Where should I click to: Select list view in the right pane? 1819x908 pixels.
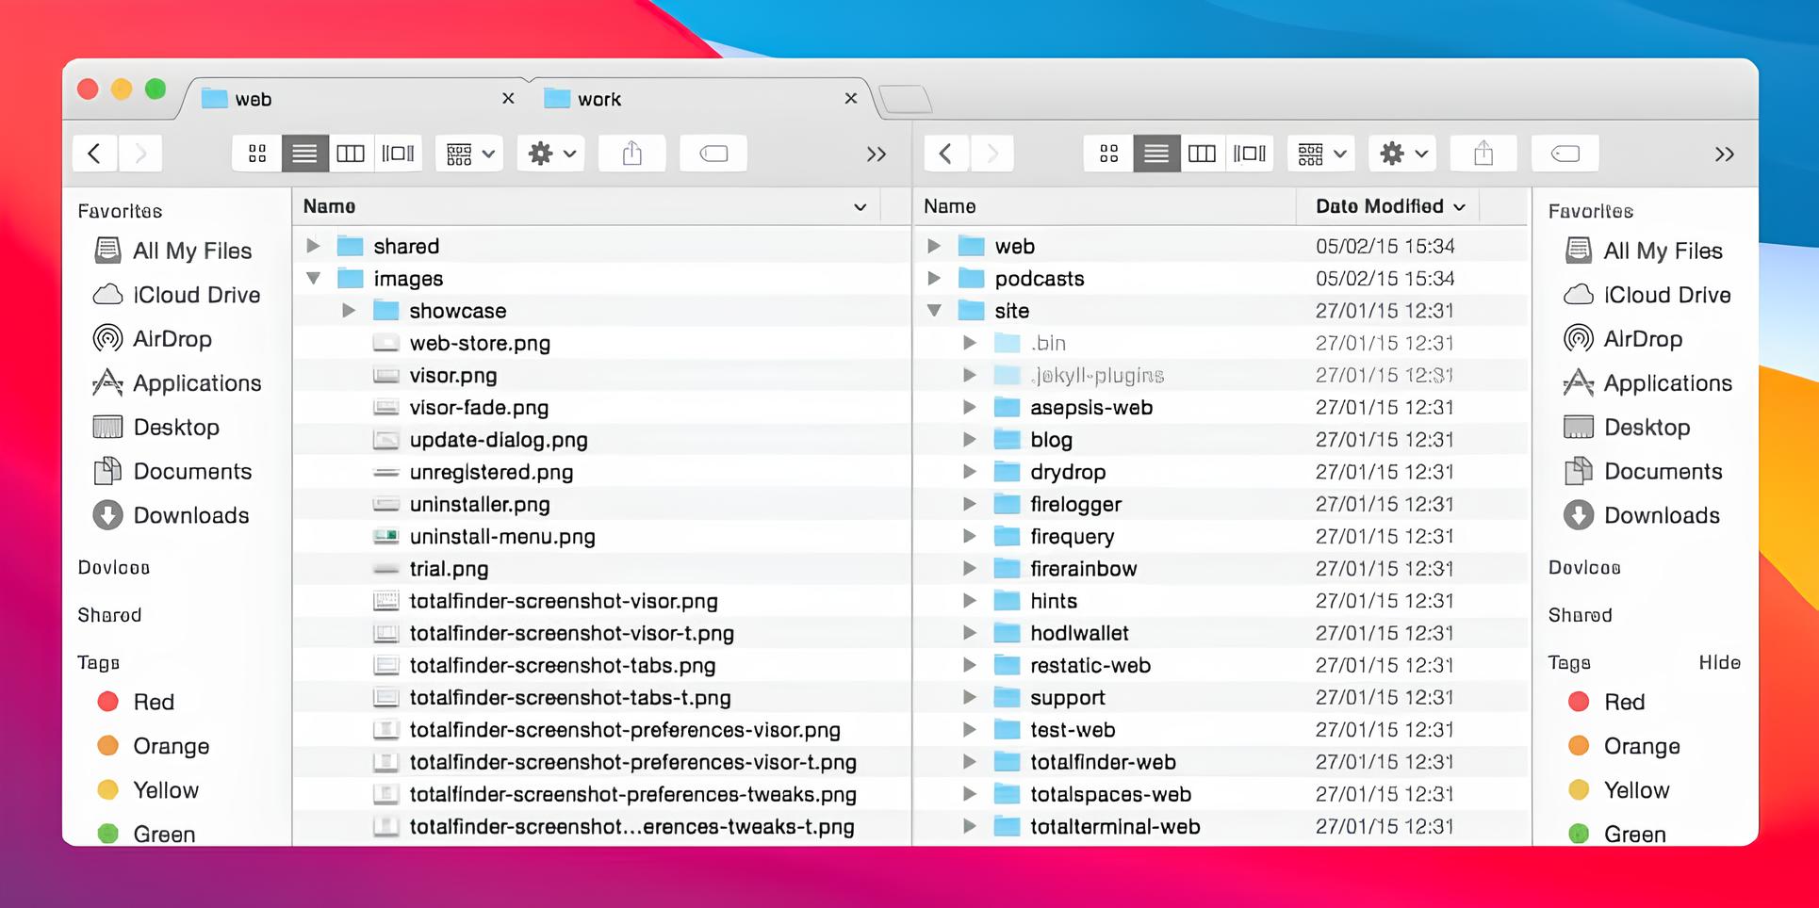coord(1155,153)
